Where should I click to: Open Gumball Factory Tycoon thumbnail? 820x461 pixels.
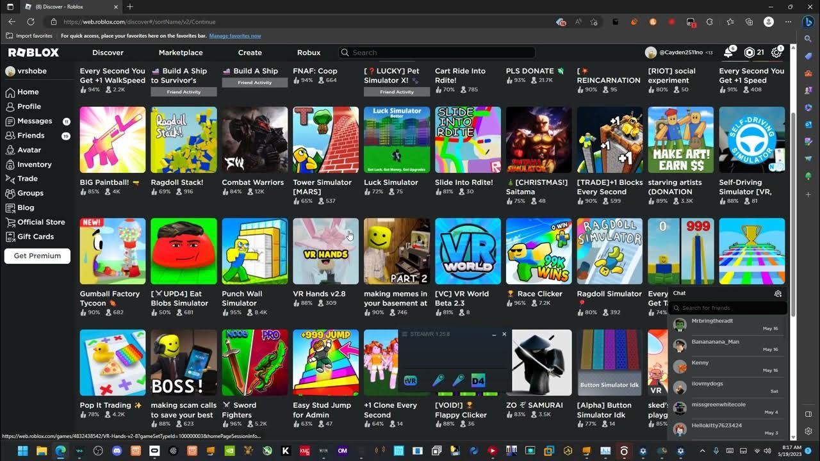pyautogui.click(x=113, y=251)
